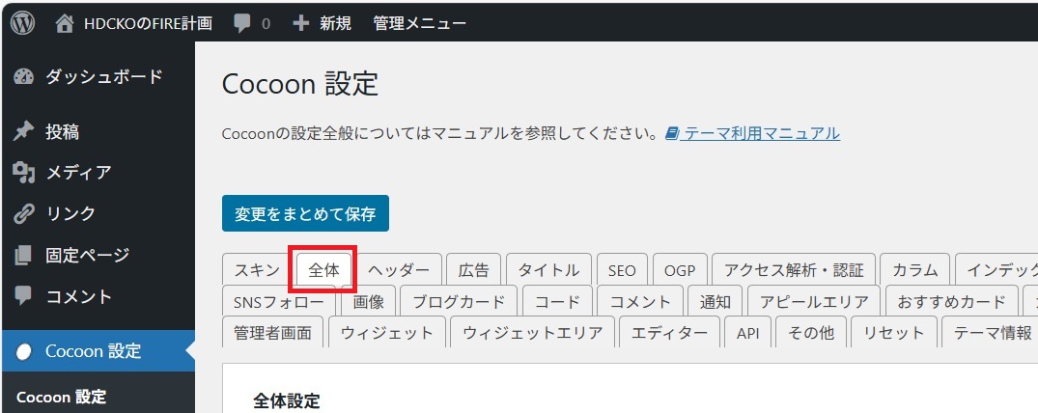Open 管理メニュー in the admin bar

420,24
